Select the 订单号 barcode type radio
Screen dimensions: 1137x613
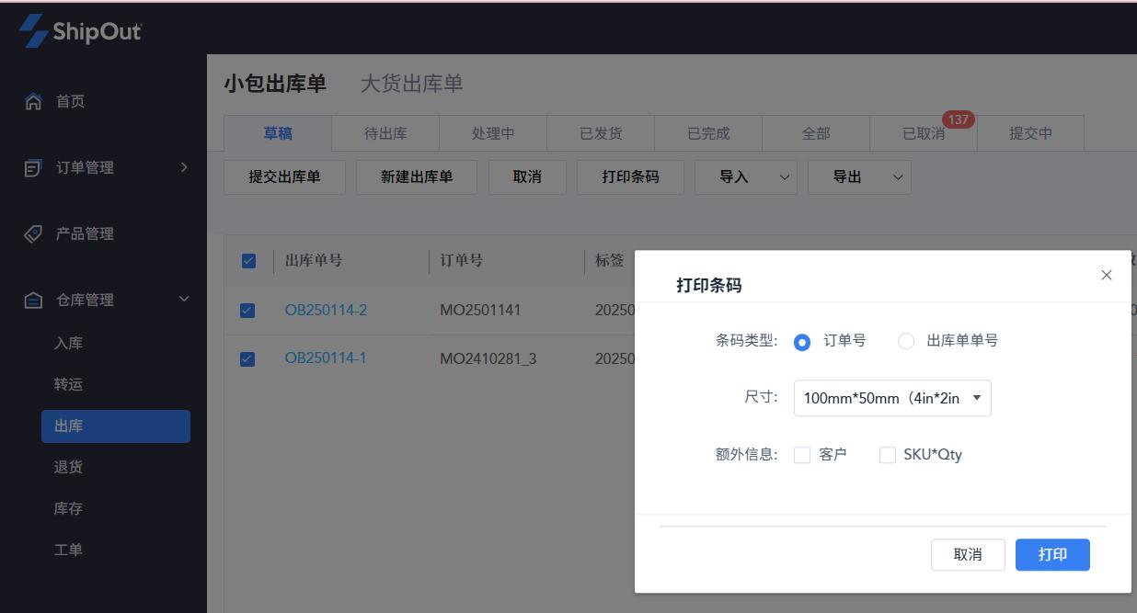(802, 342)
